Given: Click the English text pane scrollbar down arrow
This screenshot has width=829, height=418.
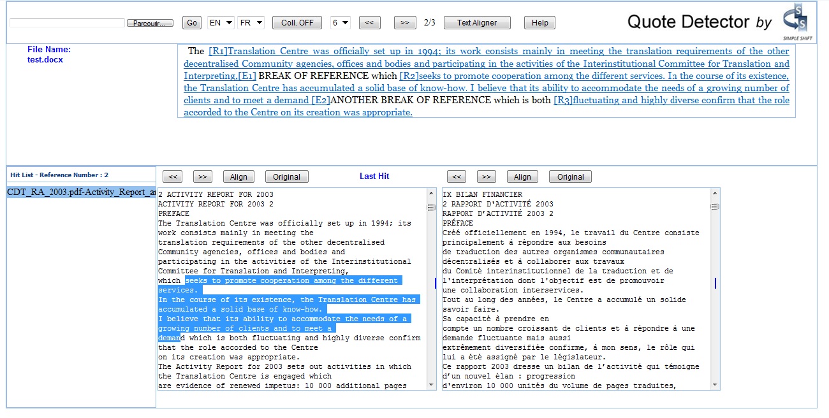Looking at the screenshot, I should [x=431, y=385].
